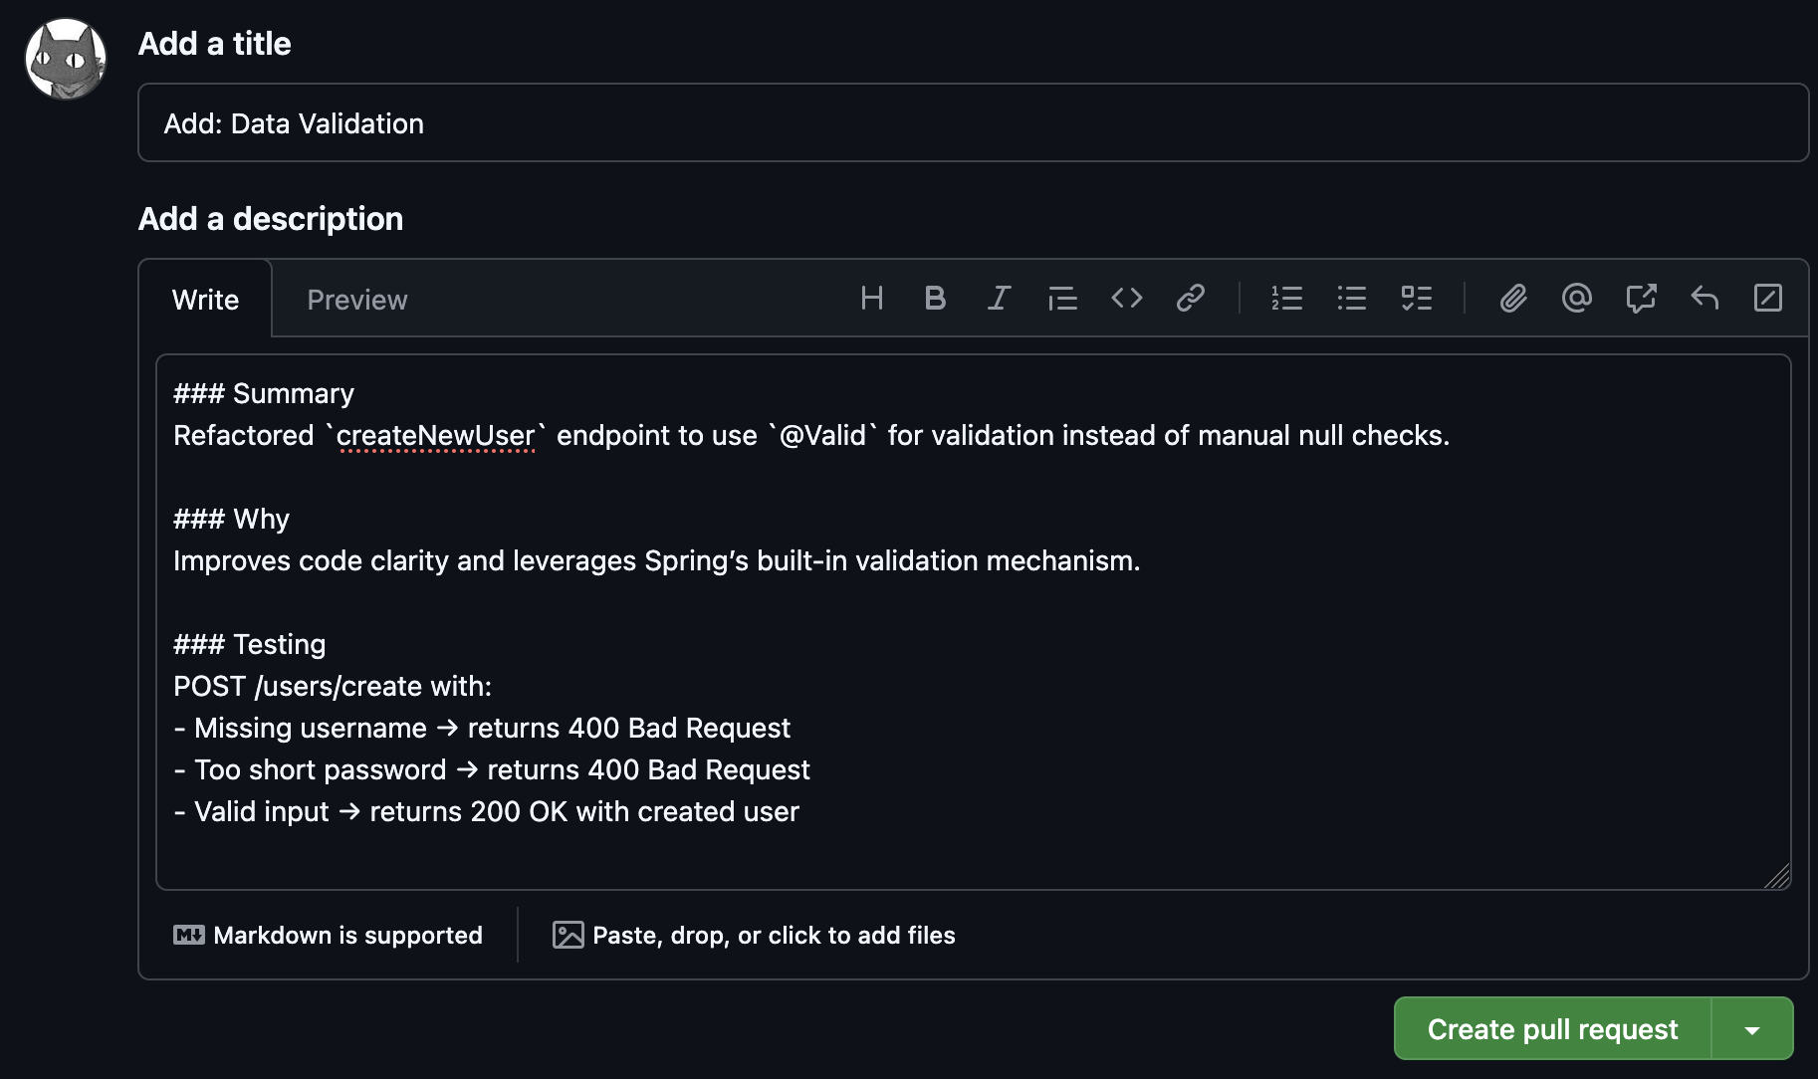The image size is (1818, 1079).
Task: Click the Create pull request button
Action: (1551, 1028)
